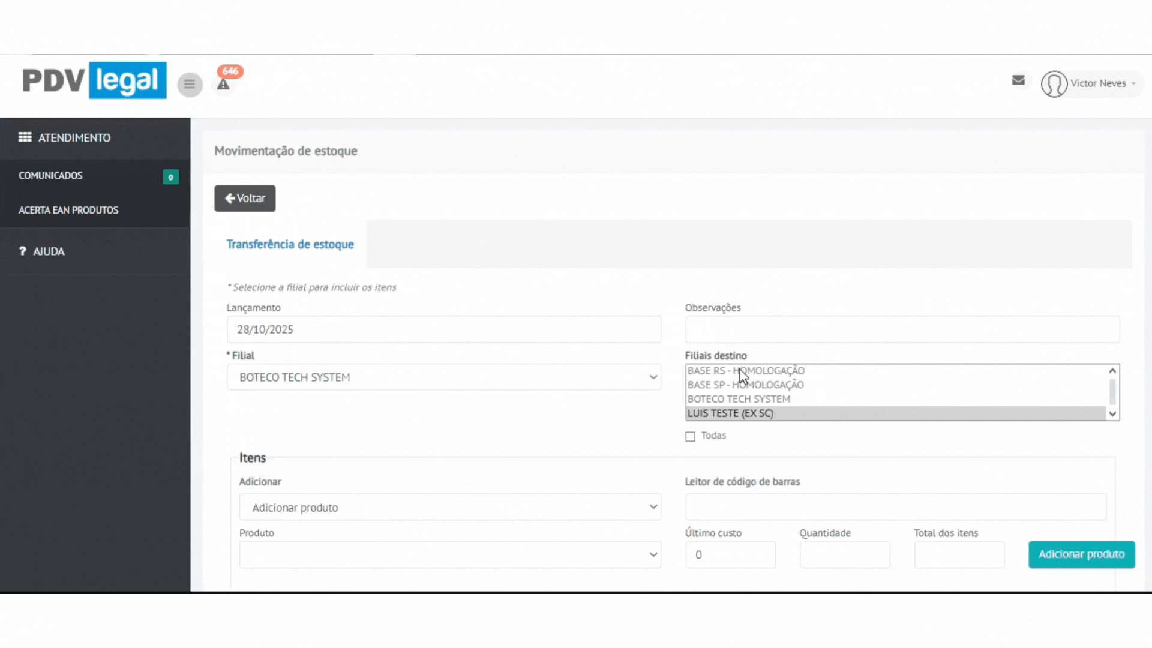Check the Todas checkbox
Image resolution: width=1152 pixels, height=648 pixels.
(690, 437)
